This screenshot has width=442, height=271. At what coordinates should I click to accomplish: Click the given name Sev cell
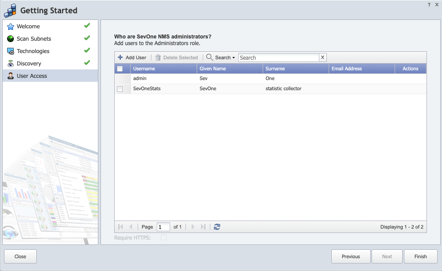pos(230,79)
